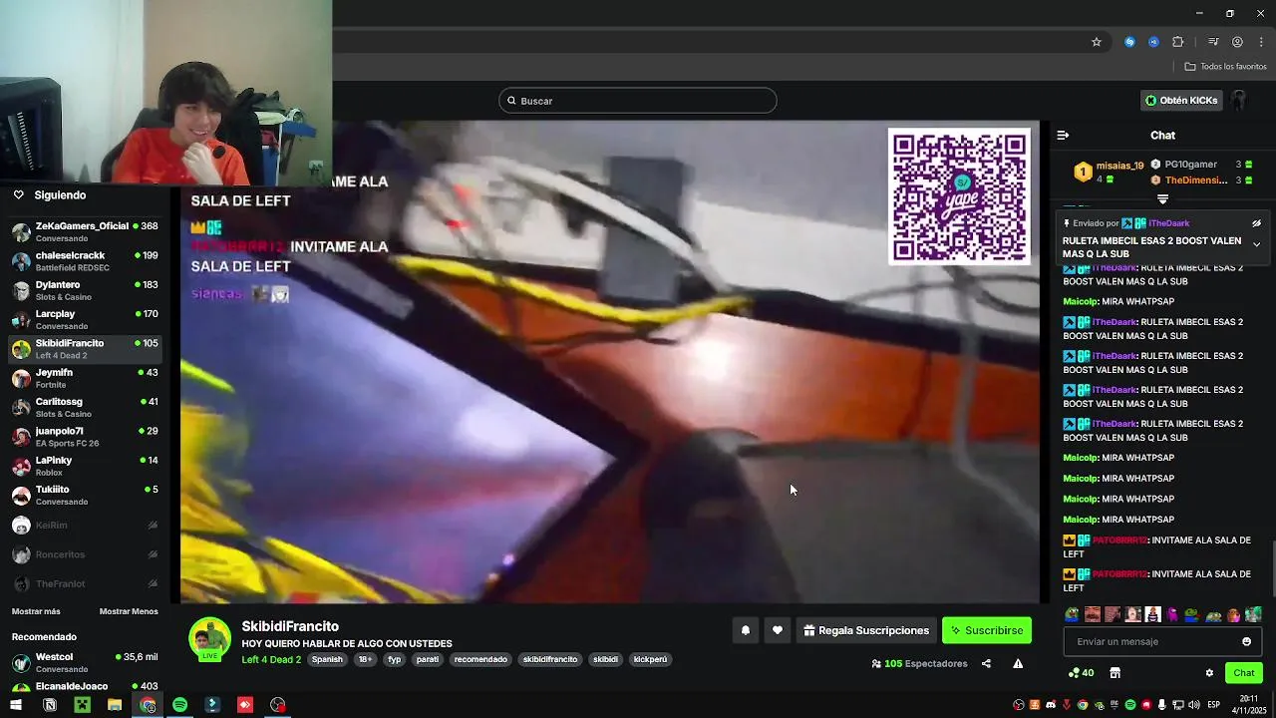Open the system tray volume icon
Viewport: 1276px width, 718px height.
[x=1194, y=705]
